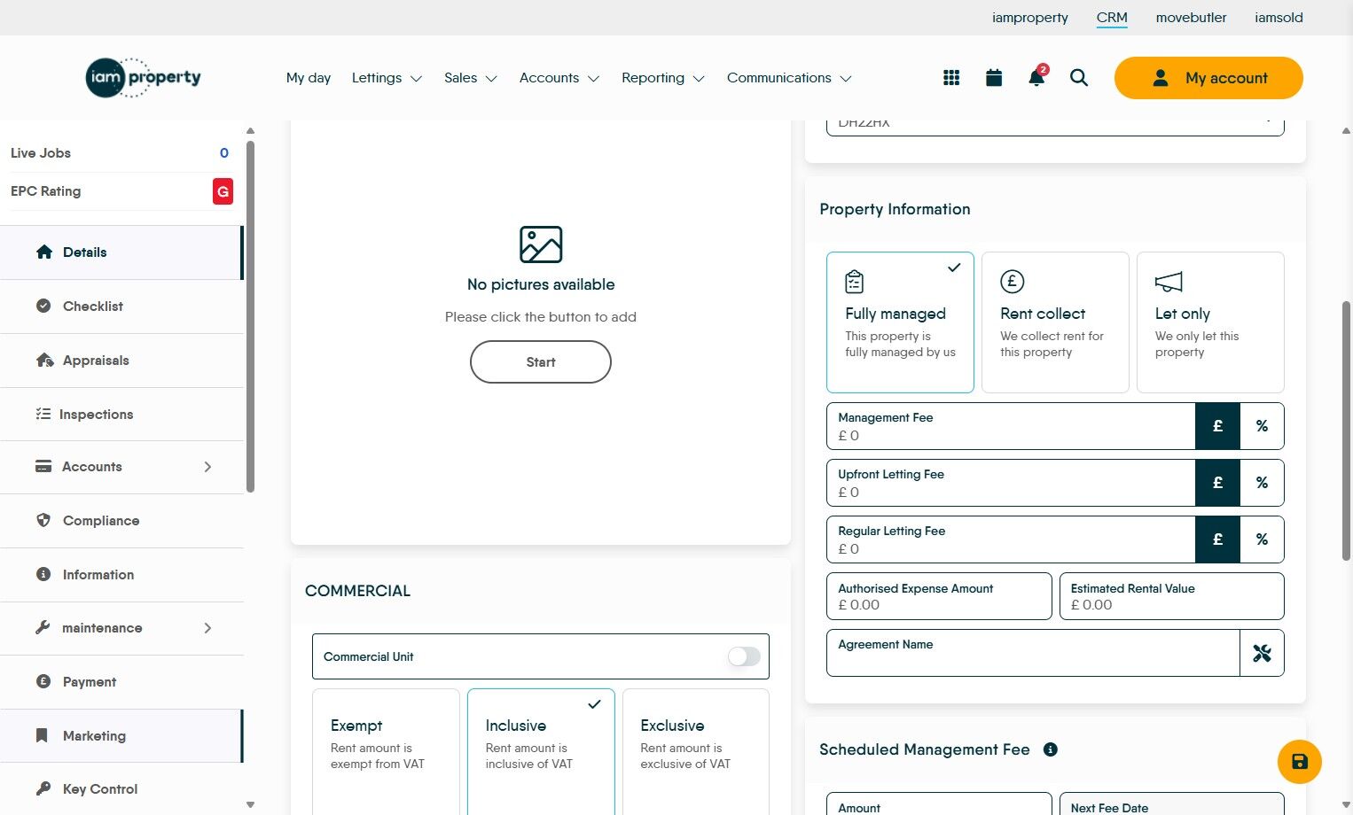Image resolution: width=1353 pixels, height=815 pixels.
Task: Click the Agreement Name tools icon
Action: (1262, 653)
